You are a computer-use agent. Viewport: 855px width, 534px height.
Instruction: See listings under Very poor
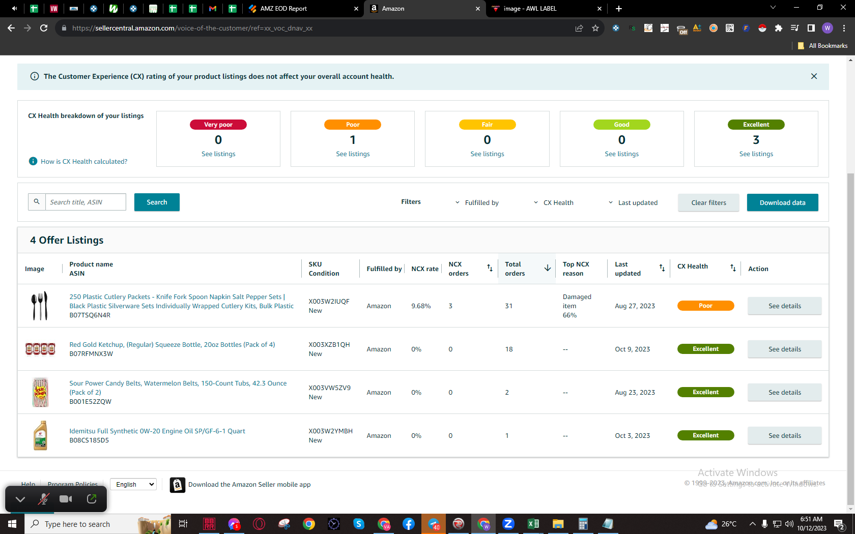[218, 154]
